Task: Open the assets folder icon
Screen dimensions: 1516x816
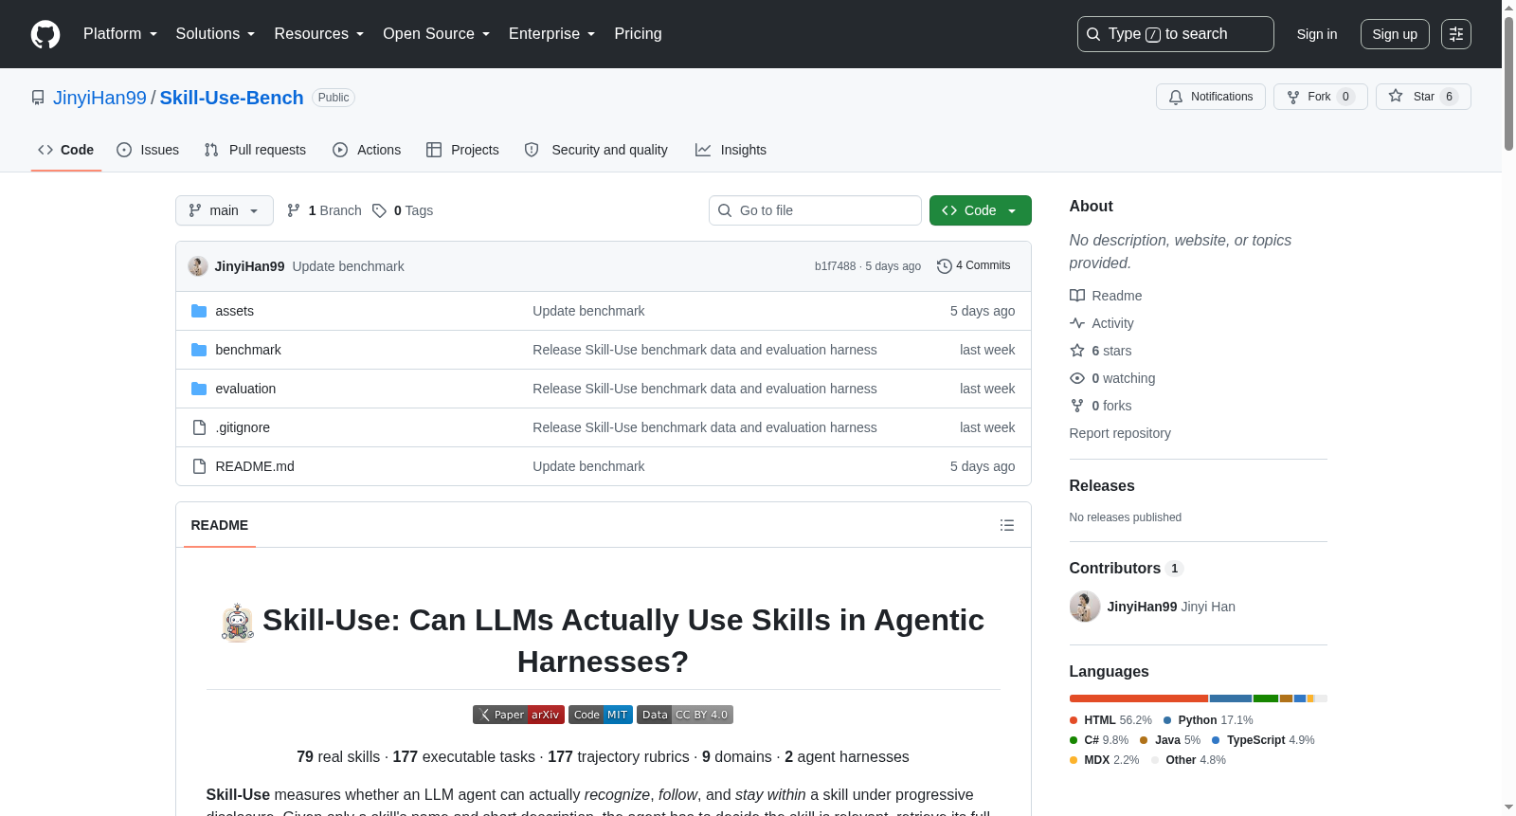Action: tap(199, 311)
